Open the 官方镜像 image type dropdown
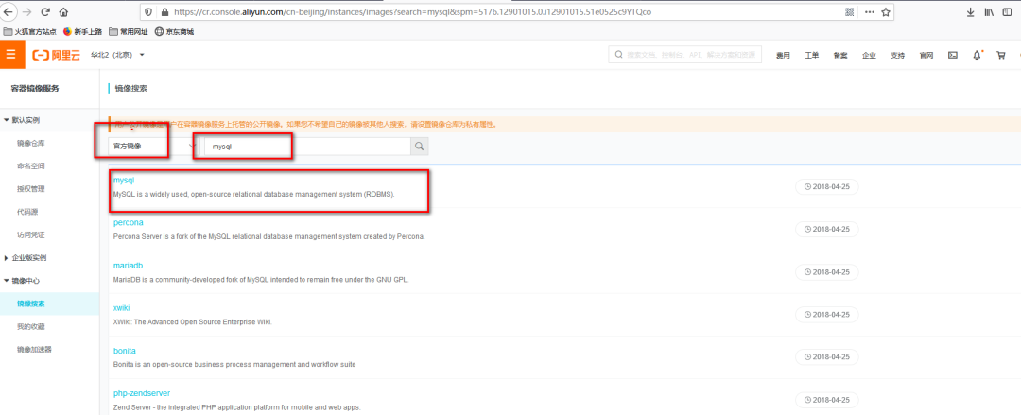This screenshot has height=415, width=1021. point(153,147)
